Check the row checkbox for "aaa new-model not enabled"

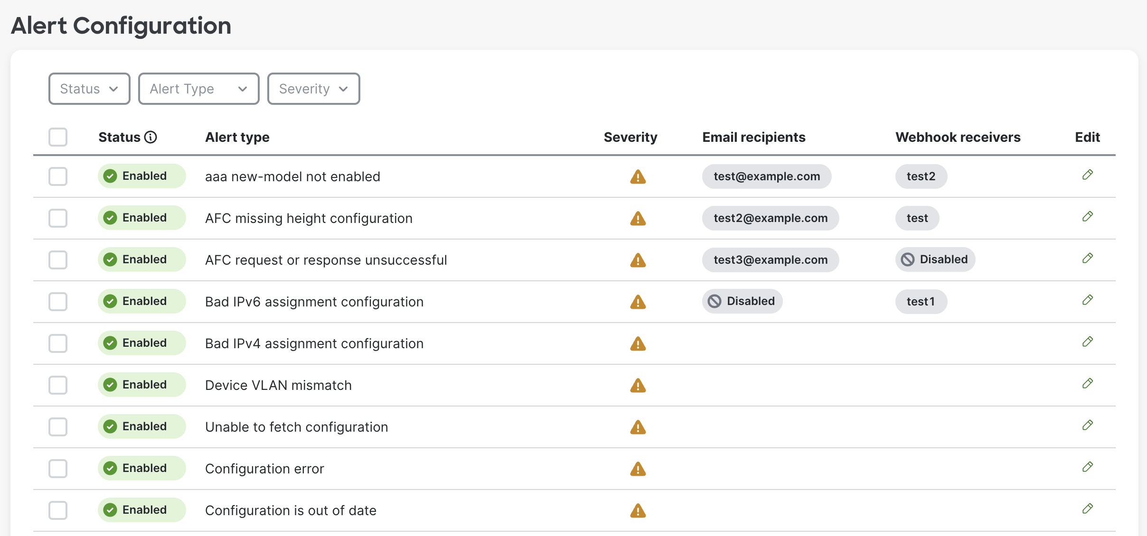[x=57, y=176]
